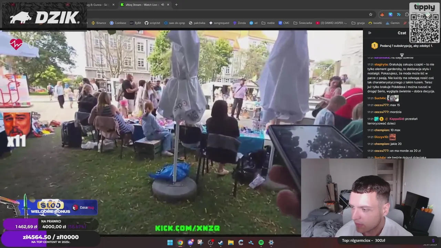Expand the Śmieciarka bookmarks folder
Screen dimensions: 441x248
302,23
